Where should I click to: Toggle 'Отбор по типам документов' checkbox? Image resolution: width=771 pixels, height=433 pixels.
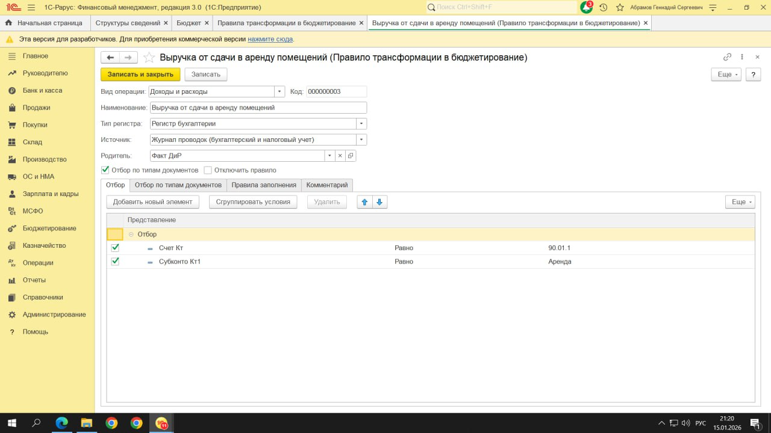(x=105, y=170)
